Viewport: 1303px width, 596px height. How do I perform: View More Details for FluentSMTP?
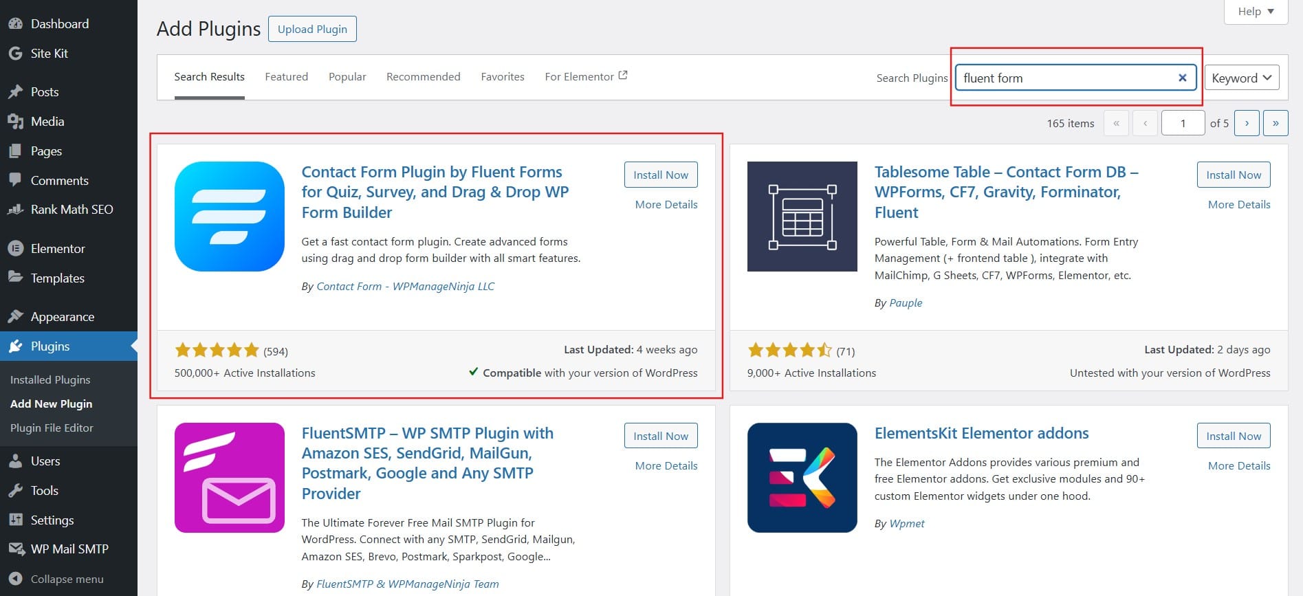(x=666, y=465)
